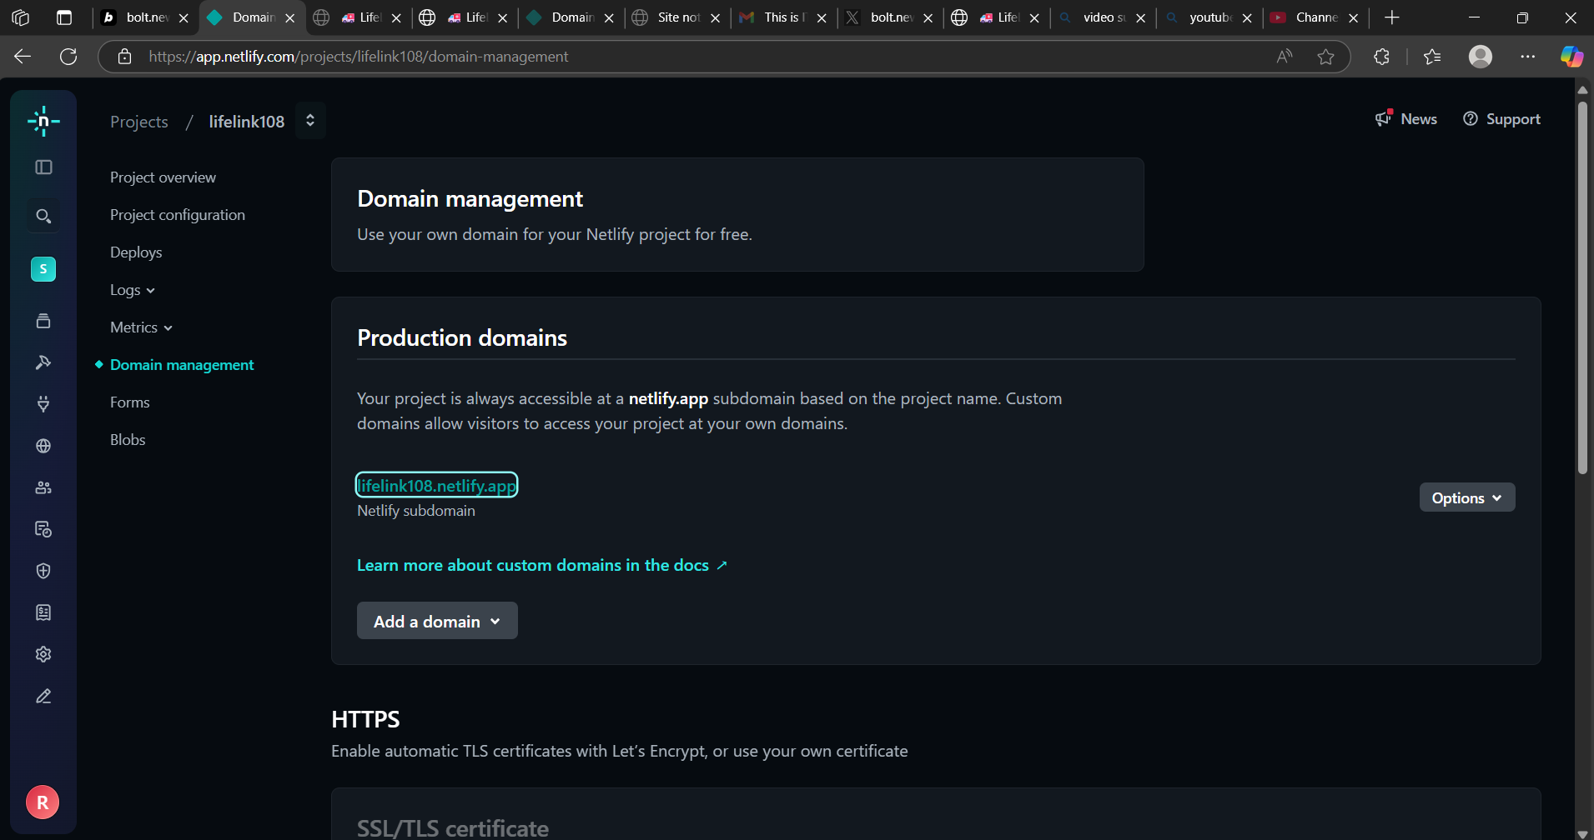The image size is (1594, 840).
Task: Open the Options dropdown for lifelink108.netlify.app
Action: 1467,497
